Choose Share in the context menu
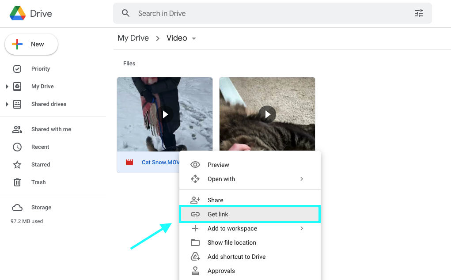451x280 pixels. pyautogui.click(x=215, y=200)
